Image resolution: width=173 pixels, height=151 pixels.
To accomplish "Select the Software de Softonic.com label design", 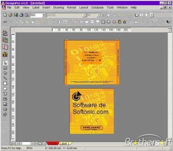I will pyautogui.click(x=92, y=111).
